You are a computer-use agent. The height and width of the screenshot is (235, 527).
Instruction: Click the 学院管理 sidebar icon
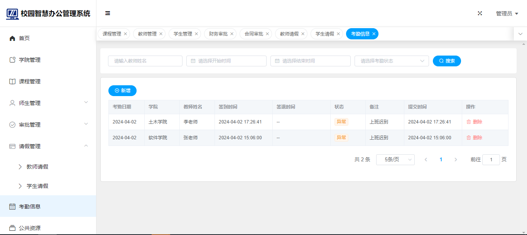12,60
